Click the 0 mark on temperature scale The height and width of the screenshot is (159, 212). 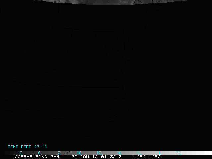coord(39,153)
